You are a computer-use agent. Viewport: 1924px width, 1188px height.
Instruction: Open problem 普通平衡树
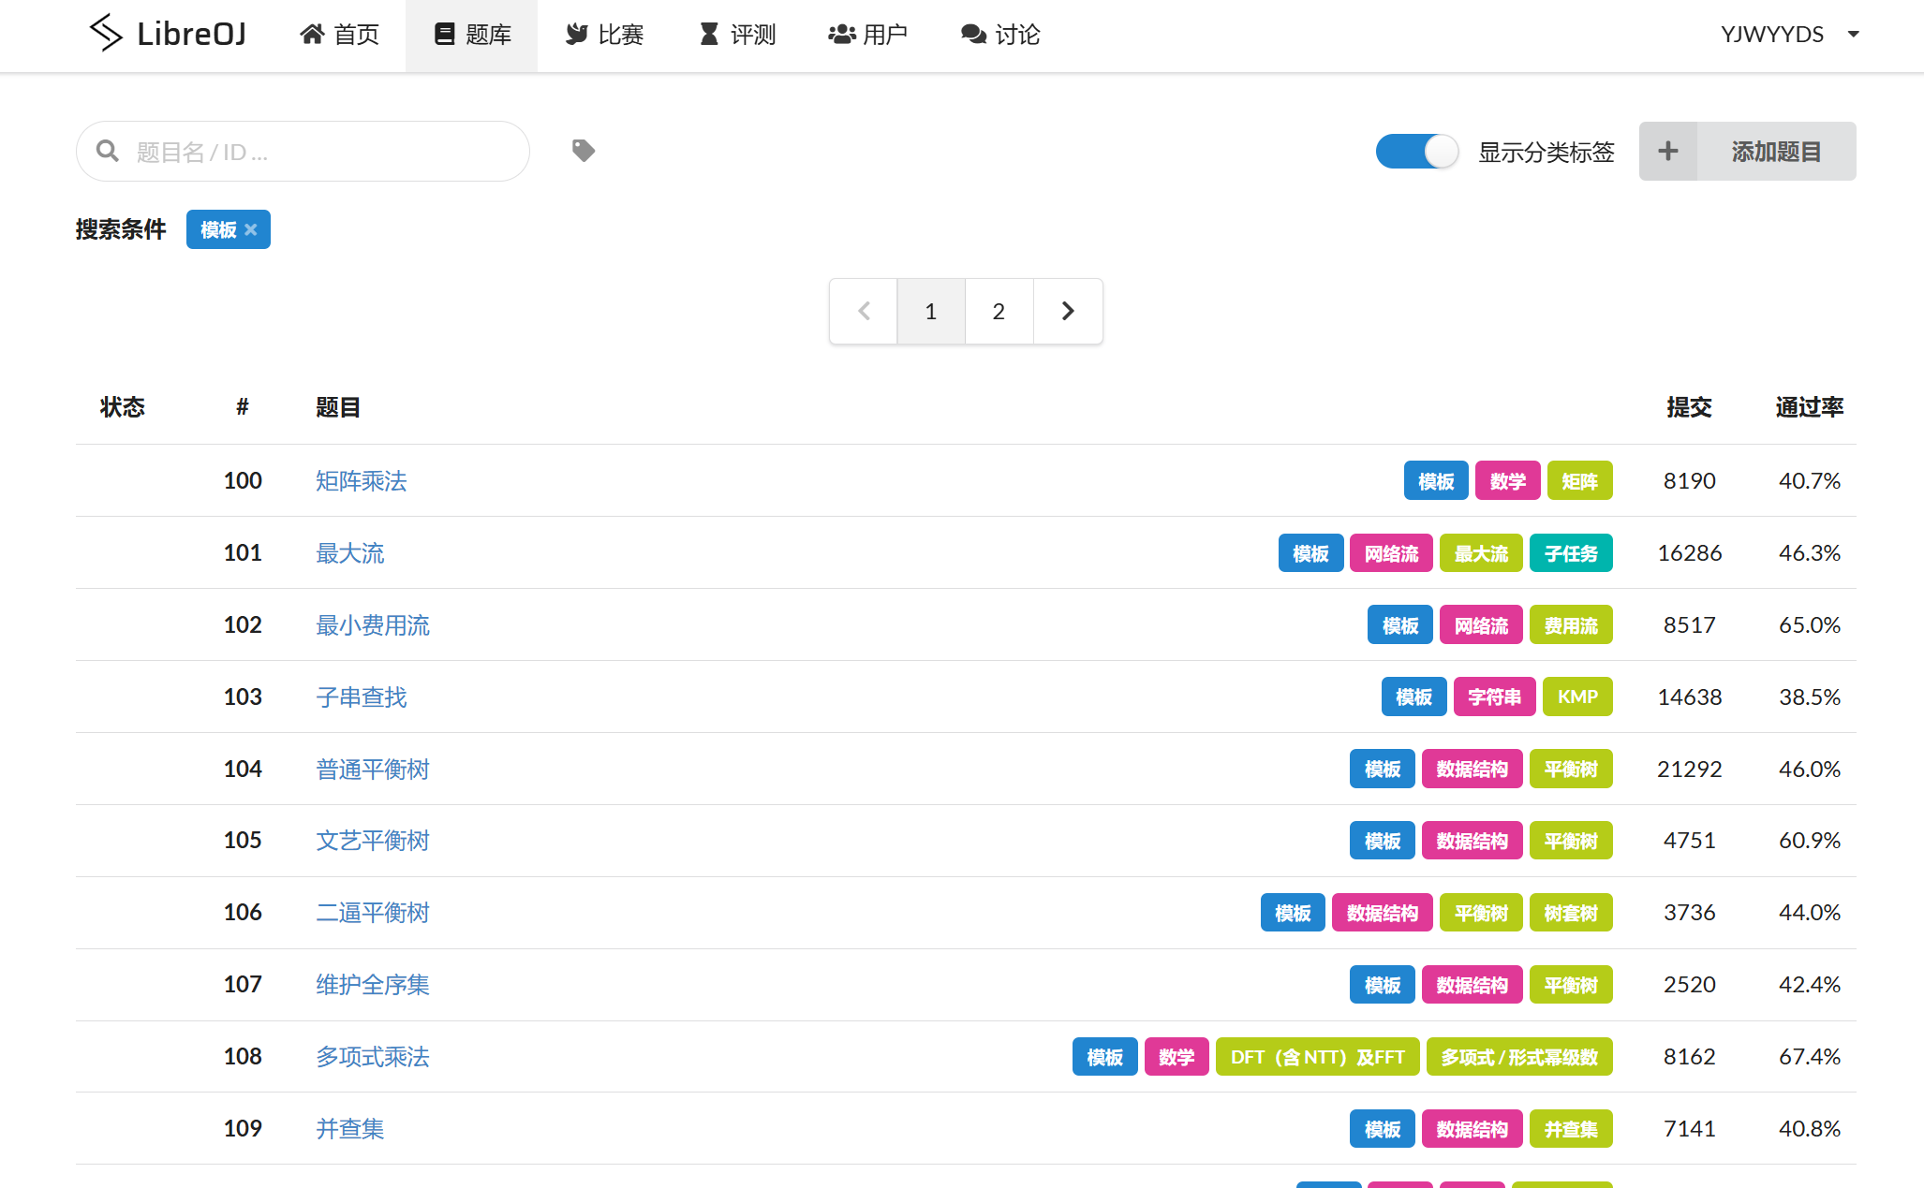pos(372,770)
